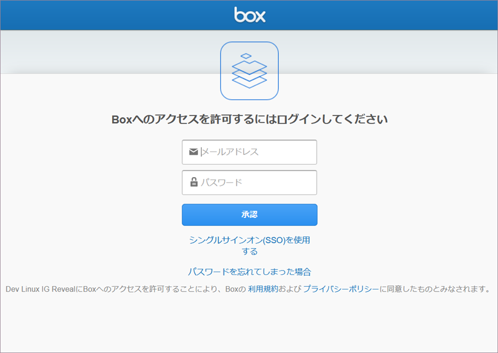Click the Box logo in the header
This screenshot has height=353, width=498.
(x=250, y=15)
